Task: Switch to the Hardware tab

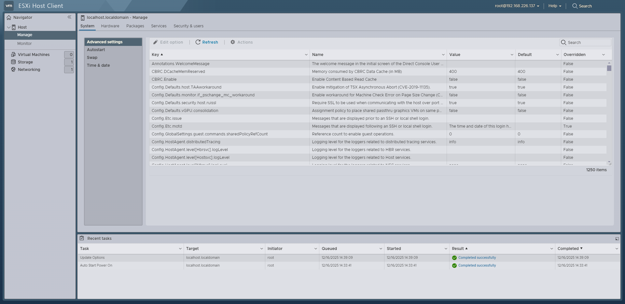Action: point(110,26)
